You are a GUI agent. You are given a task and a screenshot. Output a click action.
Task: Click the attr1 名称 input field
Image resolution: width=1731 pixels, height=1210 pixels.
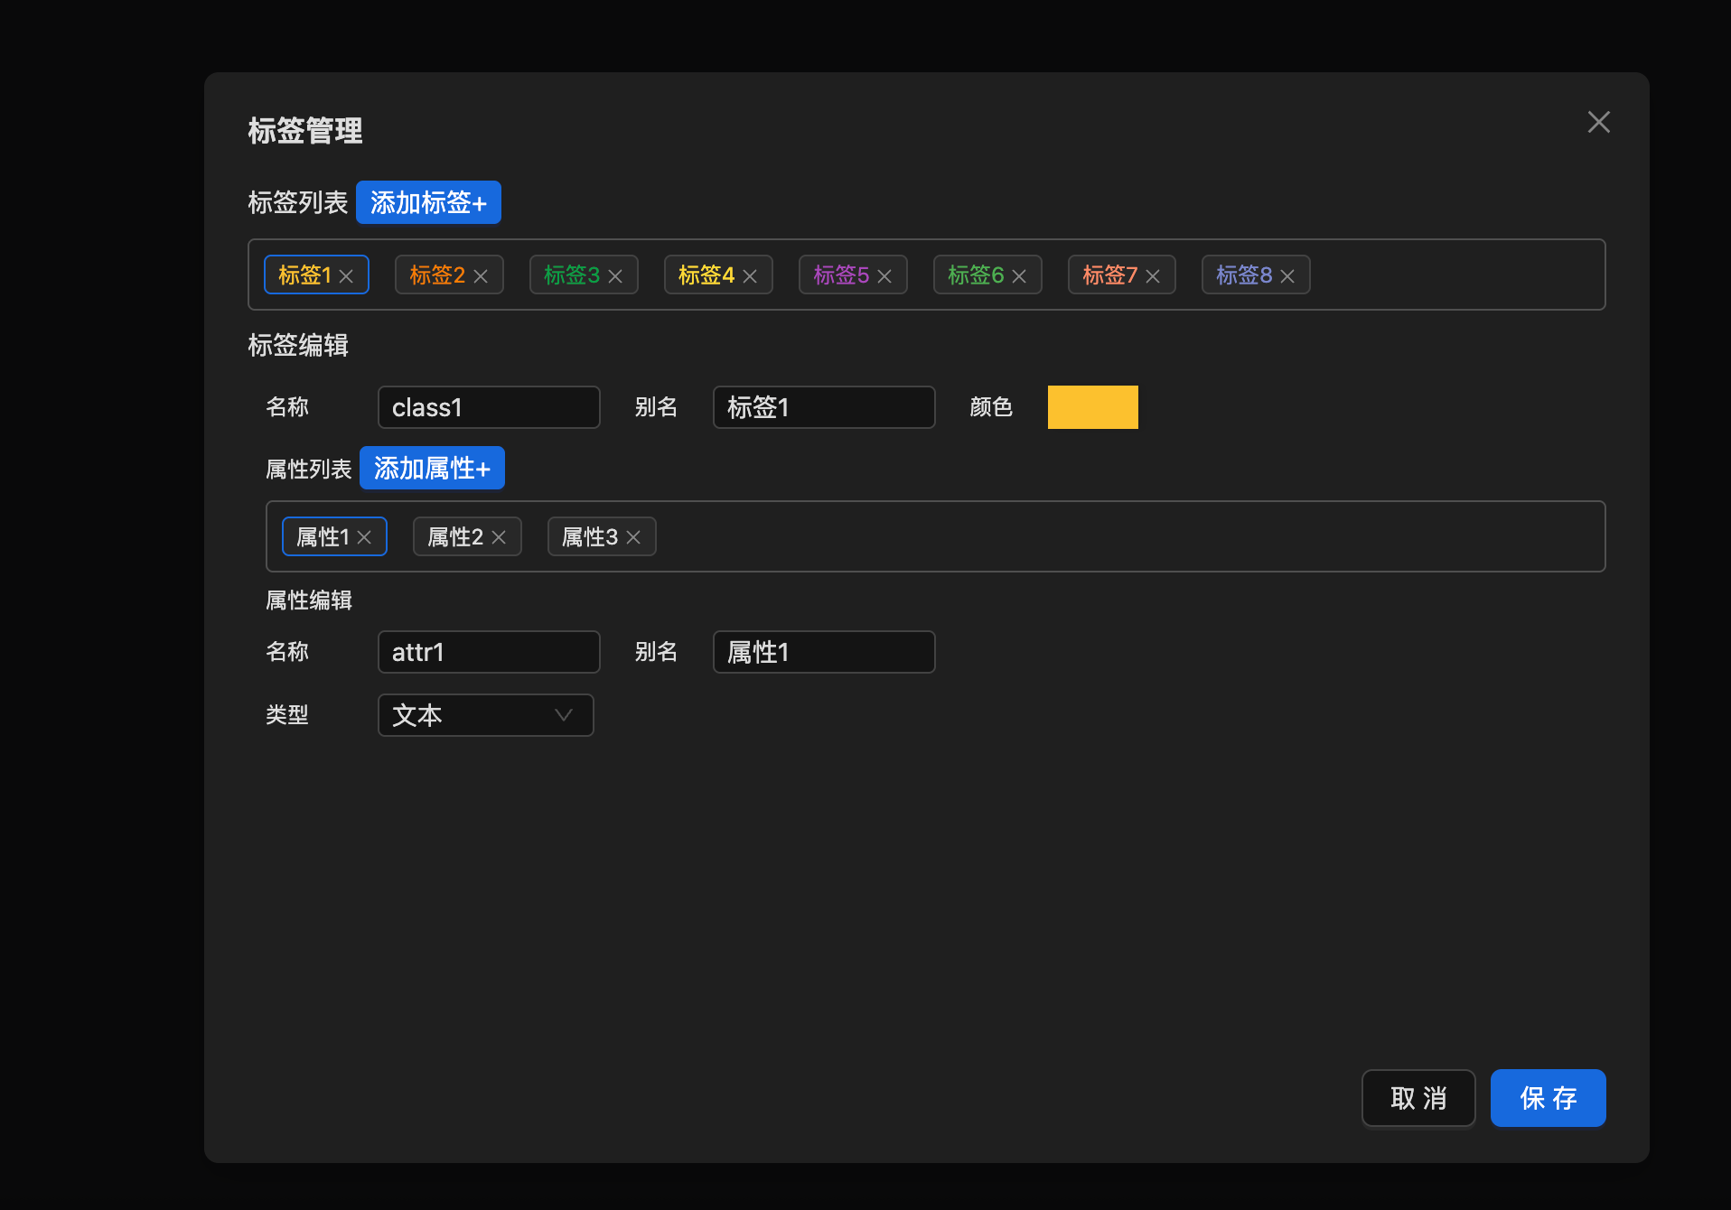(489, 652)
